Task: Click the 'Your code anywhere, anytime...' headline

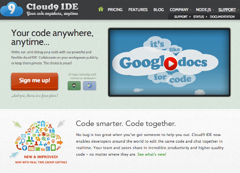Action: pos(52,37)
